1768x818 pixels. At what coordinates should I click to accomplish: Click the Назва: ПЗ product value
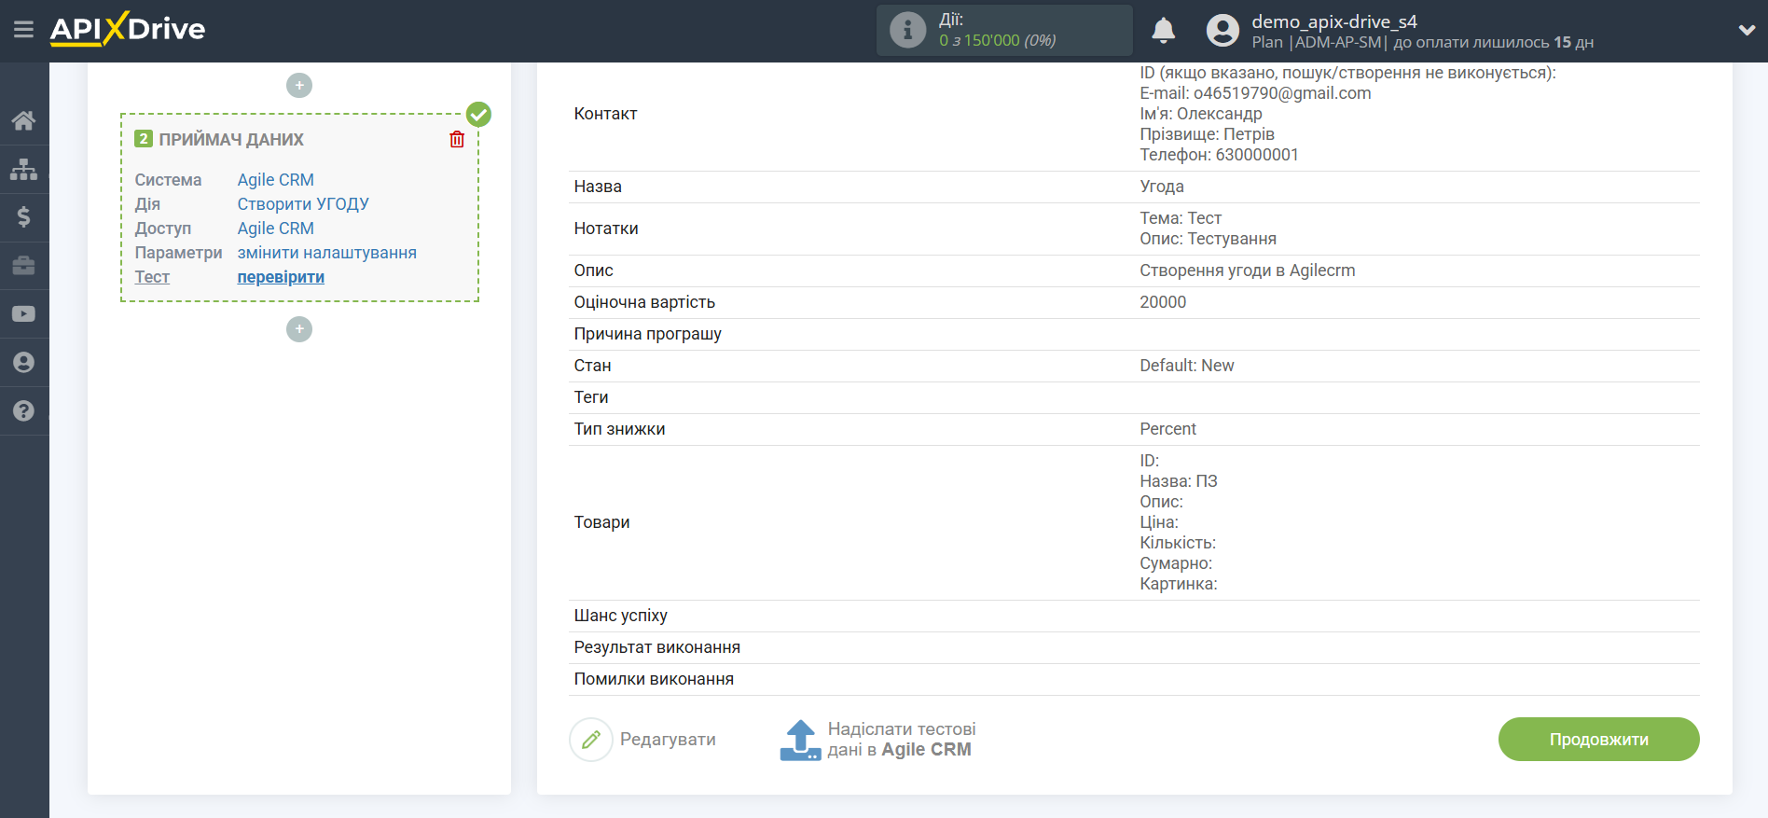click(1178, 481)
